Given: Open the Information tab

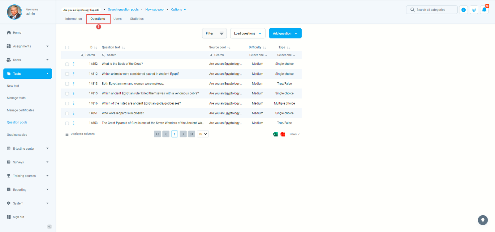Looking at the screenshot, I should pos(74,19).
